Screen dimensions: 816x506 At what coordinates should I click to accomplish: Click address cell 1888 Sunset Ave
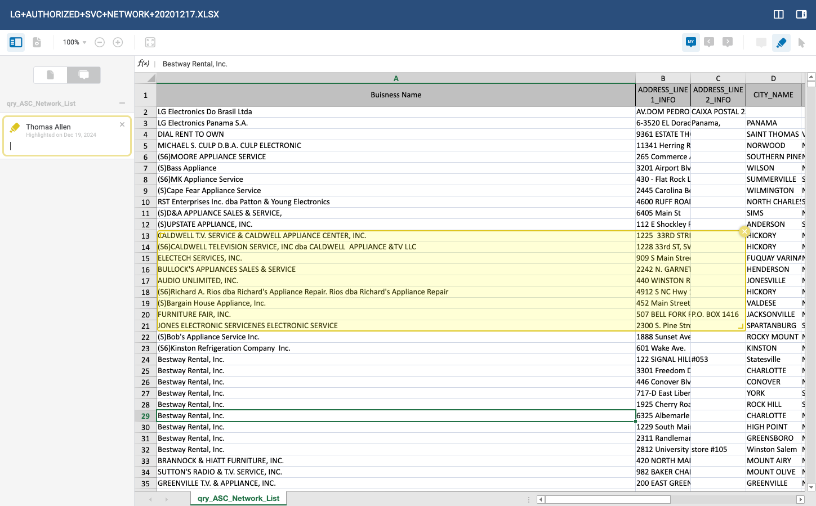pos(663,337)
